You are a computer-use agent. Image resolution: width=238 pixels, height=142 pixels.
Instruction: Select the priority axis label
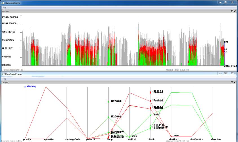[x=27, y=139]
